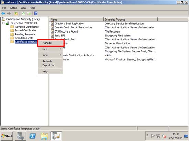Screen dimensions: 189x141
Task: Click the Certification Authority (Local) root icon
Action: 3,19
